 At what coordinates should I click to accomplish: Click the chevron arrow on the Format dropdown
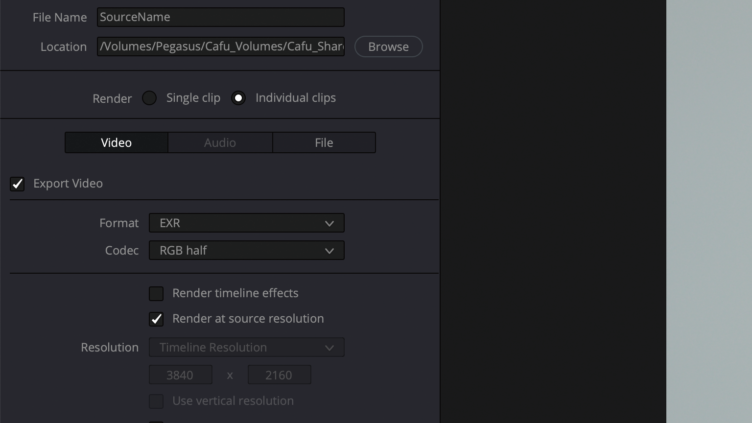pos(329,223)
